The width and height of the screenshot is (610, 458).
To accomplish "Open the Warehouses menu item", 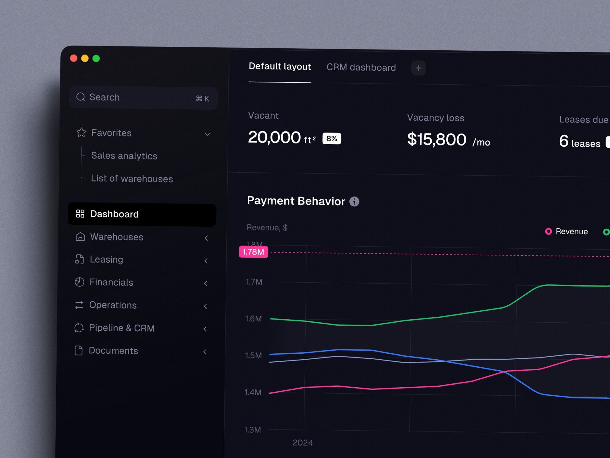I will coord(141,237).
